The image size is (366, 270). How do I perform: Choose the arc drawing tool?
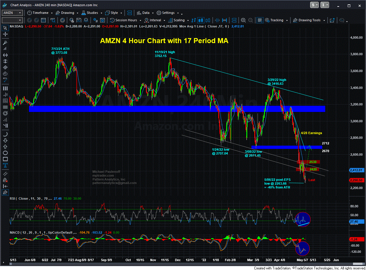(x=5, y=134)
